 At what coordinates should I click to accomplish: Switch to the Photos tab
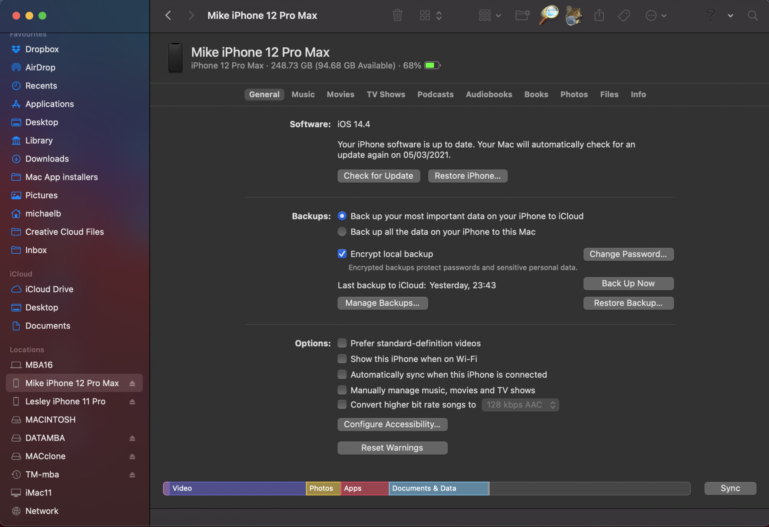(574, 95)
